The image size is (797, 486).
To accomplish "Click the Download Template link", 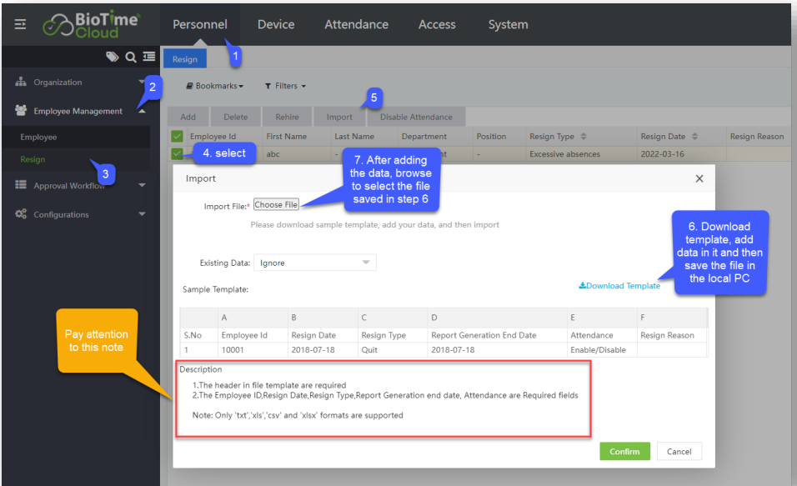I will pyautogui.click(x=619, y=286).
